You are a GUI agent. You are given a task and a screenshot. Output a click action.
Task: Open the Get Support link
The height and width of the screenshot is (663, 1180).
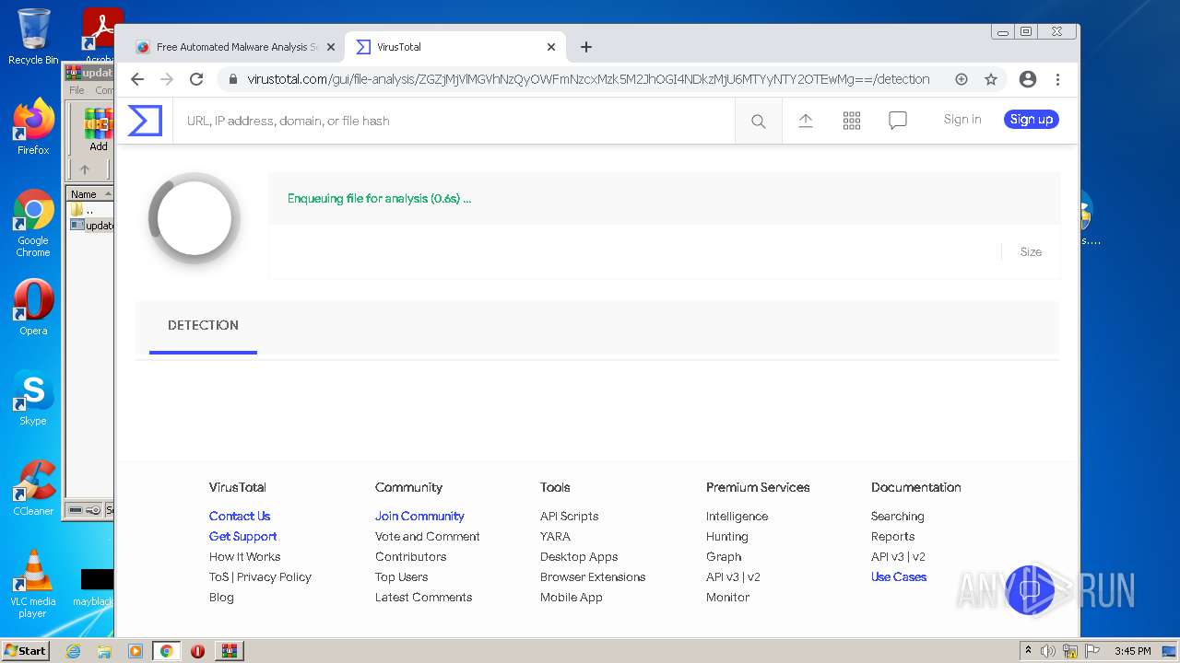[x=242, y=537]
